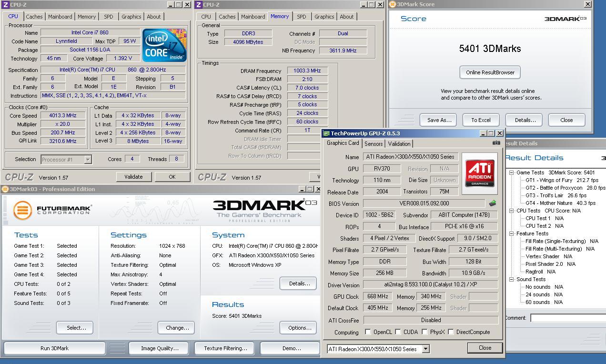Switch to Sensors tab in GPU-Z
This screenshot has width=606, height=364.
pos(374,144)
